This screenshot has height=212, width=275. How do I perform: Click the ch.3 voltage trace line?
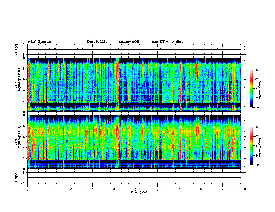[x=134, y=178]
